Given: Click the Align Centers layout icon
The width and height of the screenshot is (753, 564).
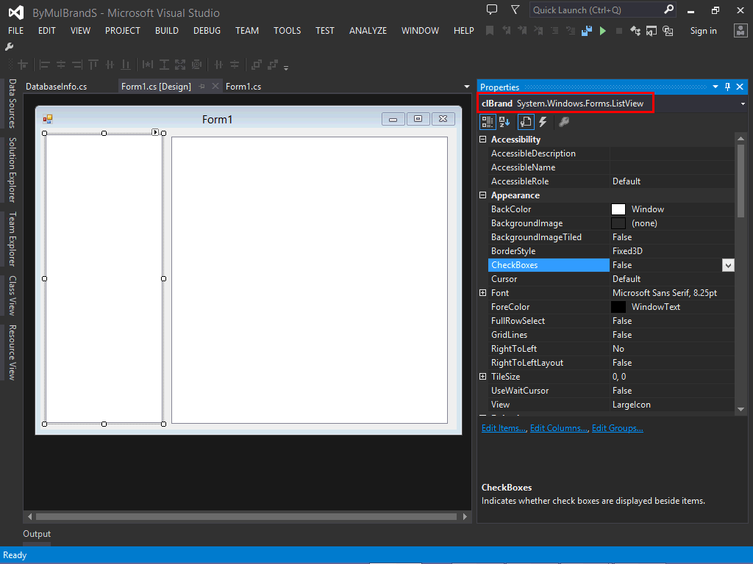Looking at the screenshot, I should pyautogui.click(x=61, y=65).
